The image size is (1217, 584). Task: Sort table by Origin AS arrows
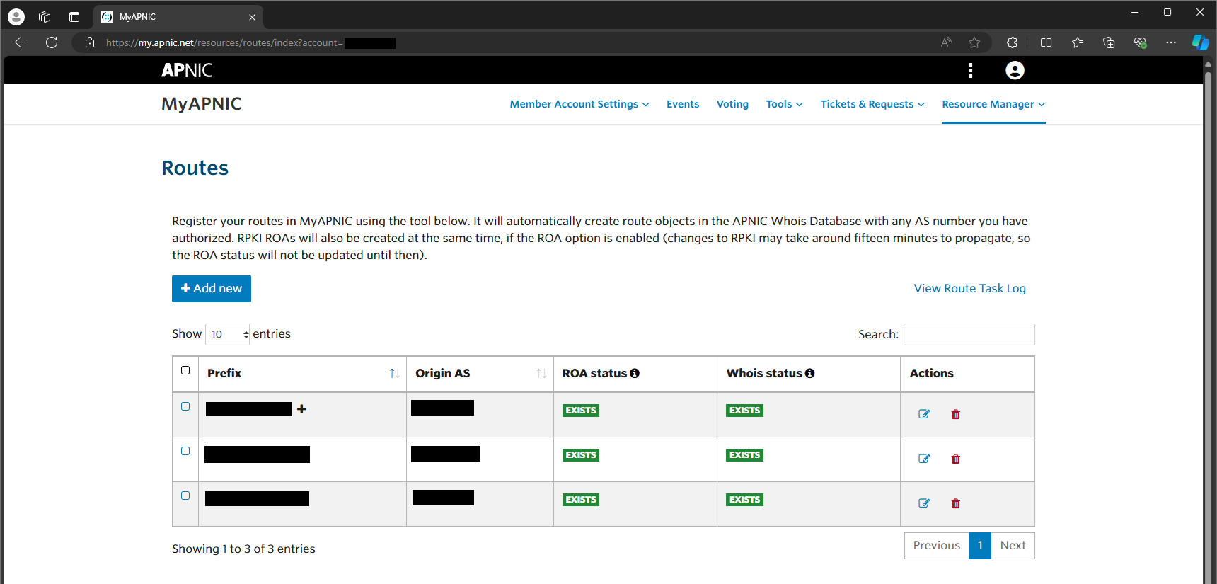click(x=541, y=373)
